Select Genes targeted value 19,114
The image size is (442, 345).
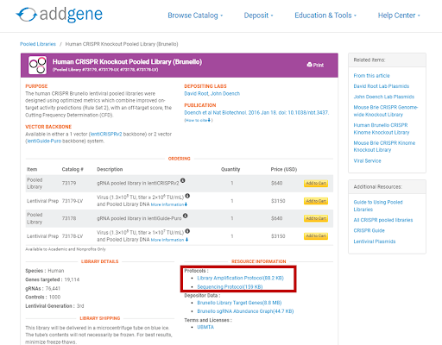point(72,279)
